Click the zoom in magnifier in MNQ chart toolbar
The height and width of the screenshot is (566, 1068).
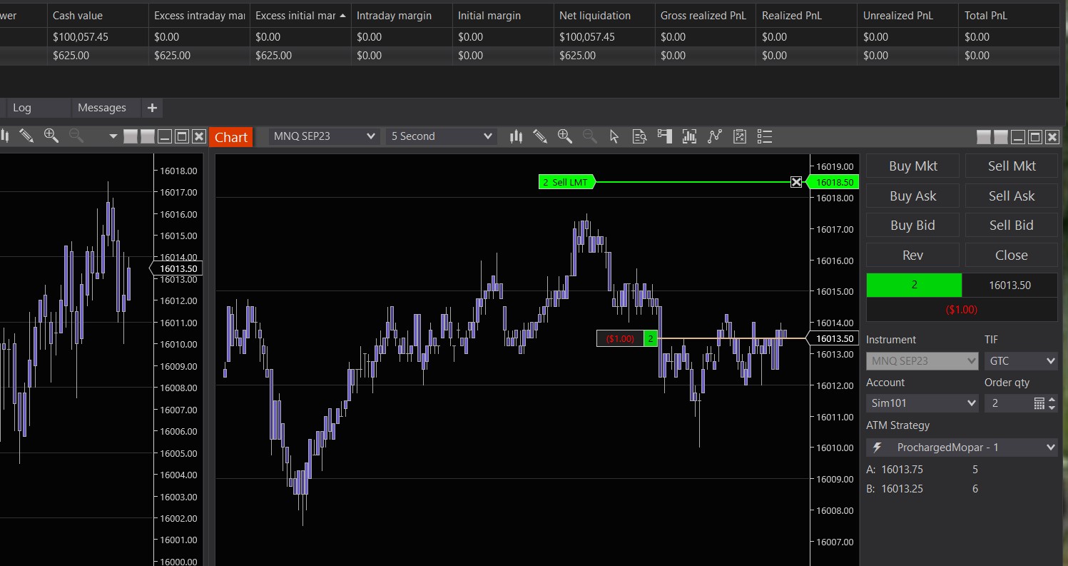[564, 136]
